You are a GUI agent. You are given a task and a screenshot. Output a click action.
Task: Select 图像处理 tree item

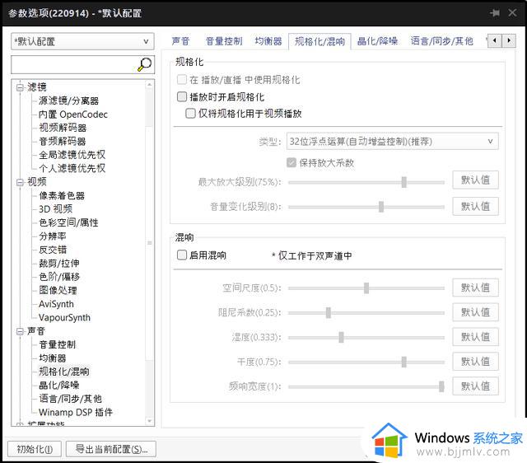[58, 290]
